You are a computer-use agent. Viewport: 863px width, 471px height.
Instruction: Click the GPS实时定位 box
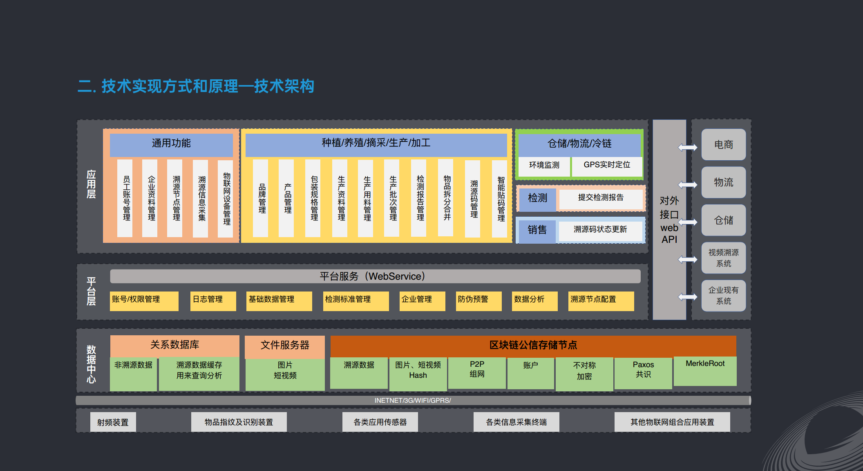point(607,166)
